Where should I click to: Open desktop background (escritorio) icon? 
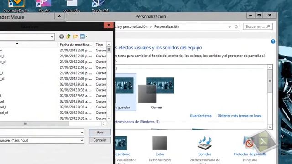121,143
